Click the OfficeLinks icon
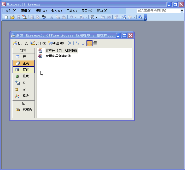This screenshot has height=170, width=185. click(x=82, y=17)
